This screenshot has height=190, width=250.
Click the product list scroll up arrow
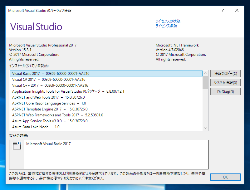point(205,73)
